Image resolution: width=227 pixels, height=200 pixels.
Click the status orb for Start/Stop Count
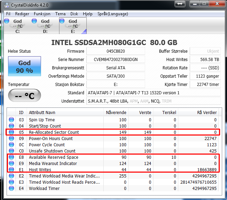(11, 126)
